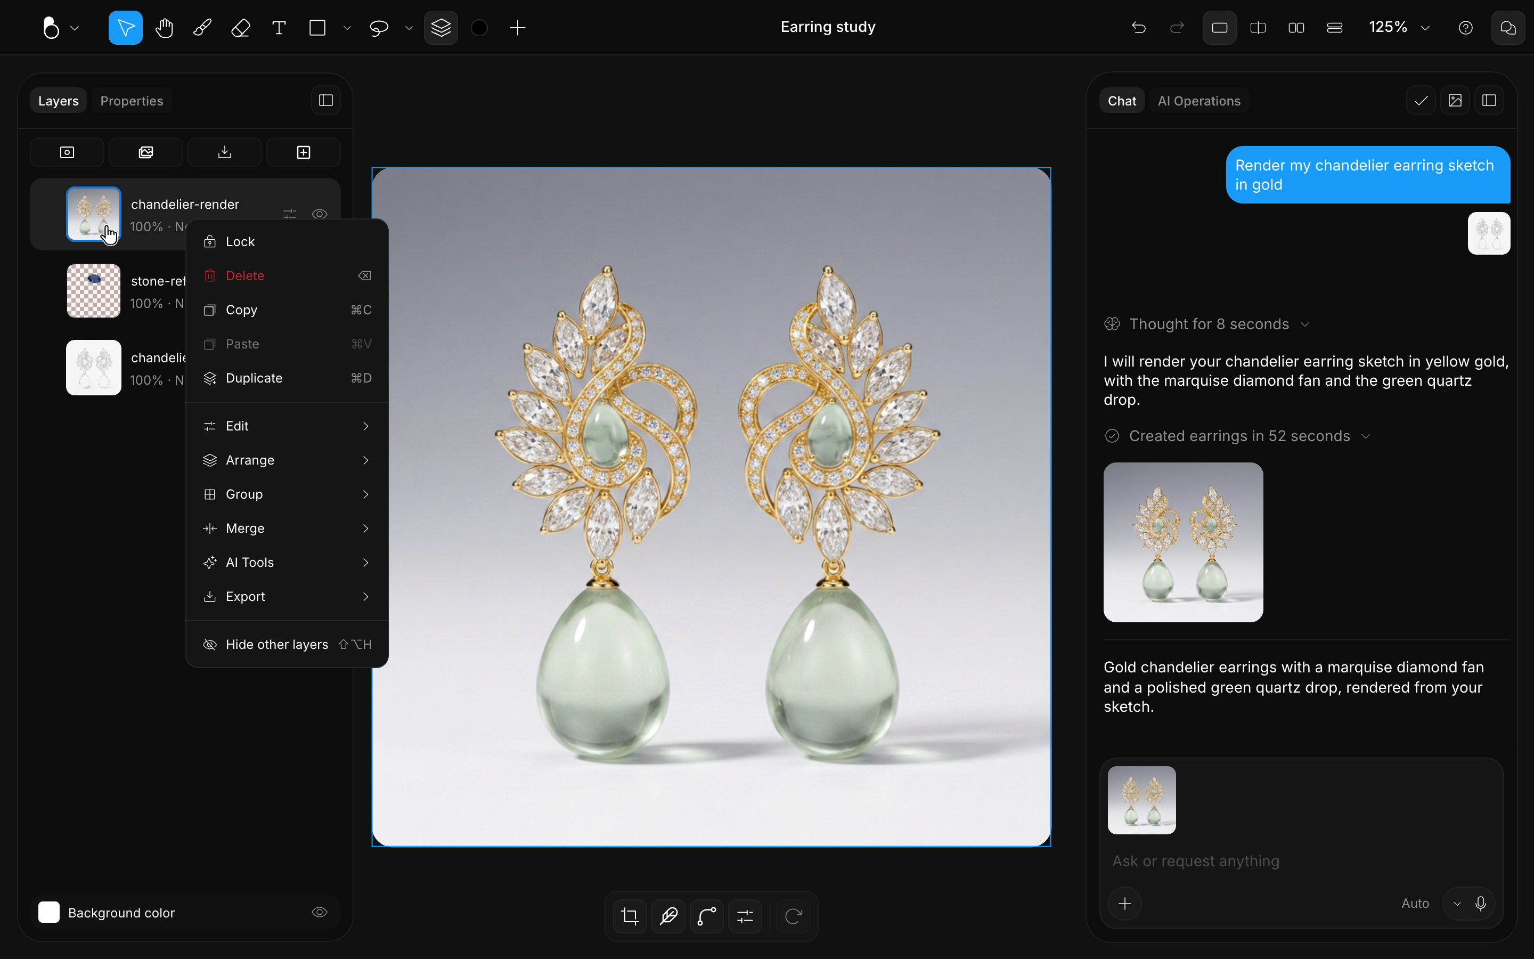
Task: Toggle the chat panel icon top right
Action: (x=1508, y=28)
